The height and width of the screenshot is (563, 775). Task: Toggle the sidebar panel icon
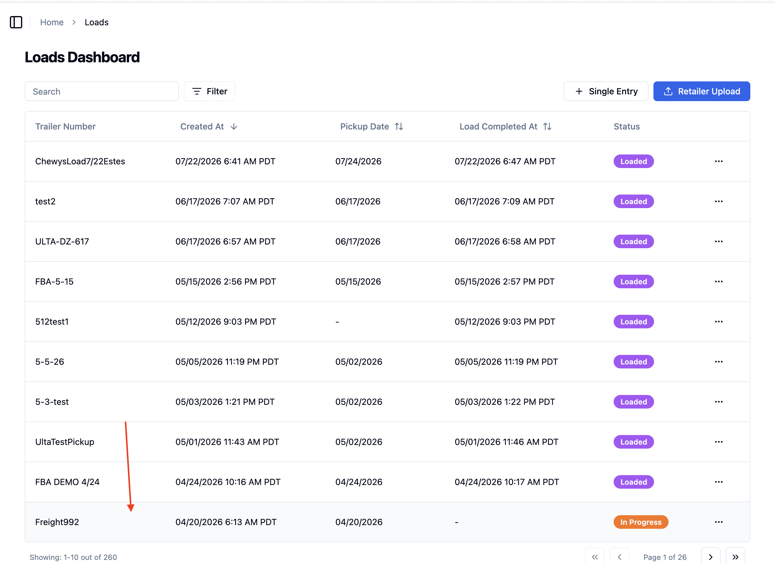[16, 22]
